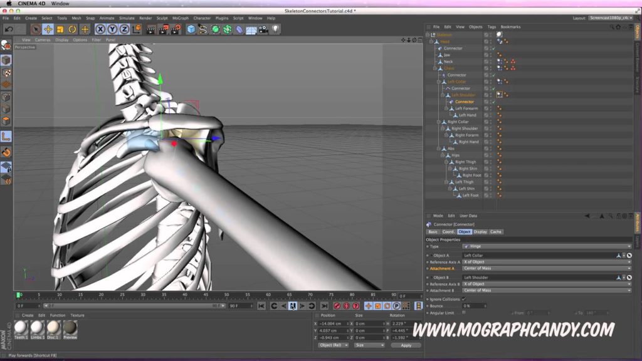
Task: Click the Render View clapperboard icon
Action: click(x=150, y=29)
